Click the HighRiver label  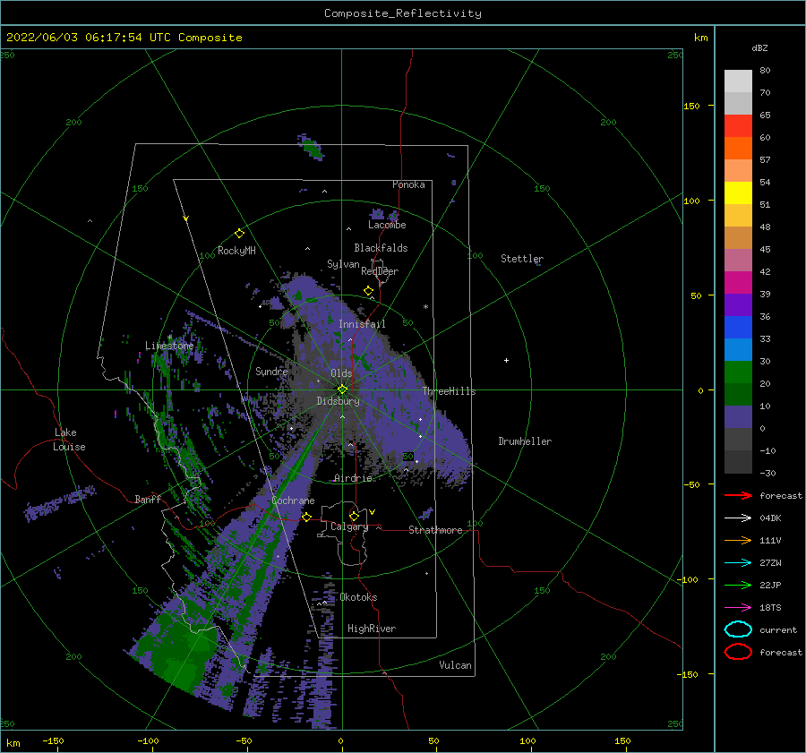coord(372,629)
